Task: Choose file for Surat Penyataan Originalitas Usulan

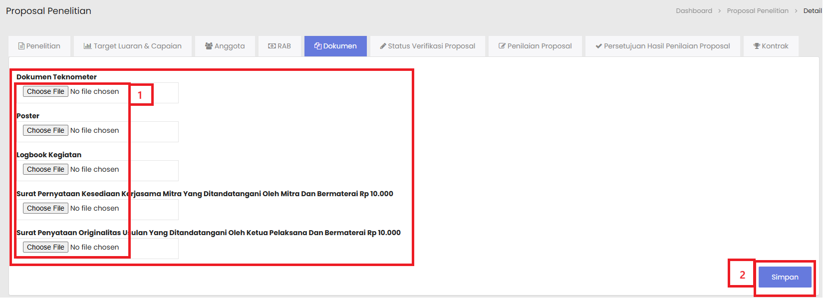Action: [x=45, y=248]
